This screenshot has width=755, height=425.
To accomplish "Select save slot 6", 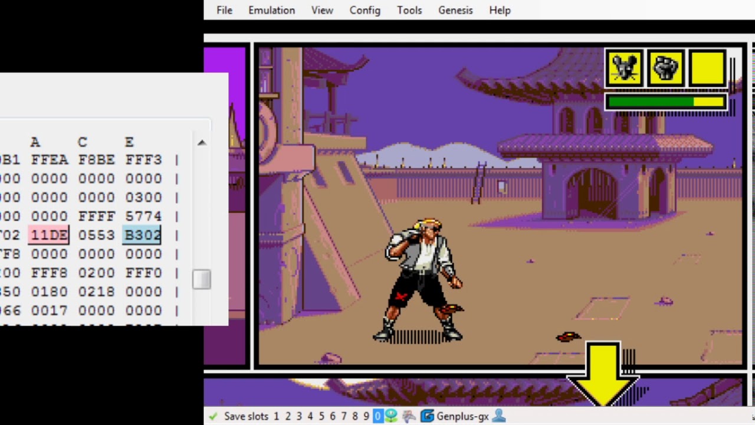I will click(333, 416).
